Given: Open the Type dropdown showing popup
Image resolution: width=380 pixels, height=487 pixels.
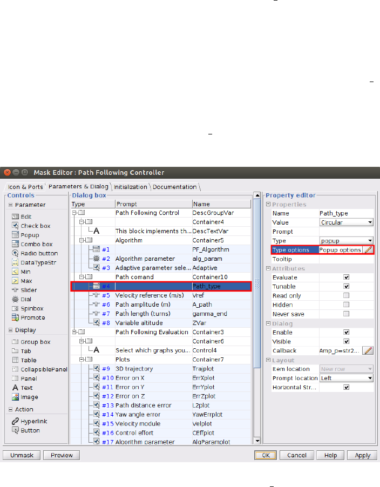Looking at the screenshot, I should point(346,241).
